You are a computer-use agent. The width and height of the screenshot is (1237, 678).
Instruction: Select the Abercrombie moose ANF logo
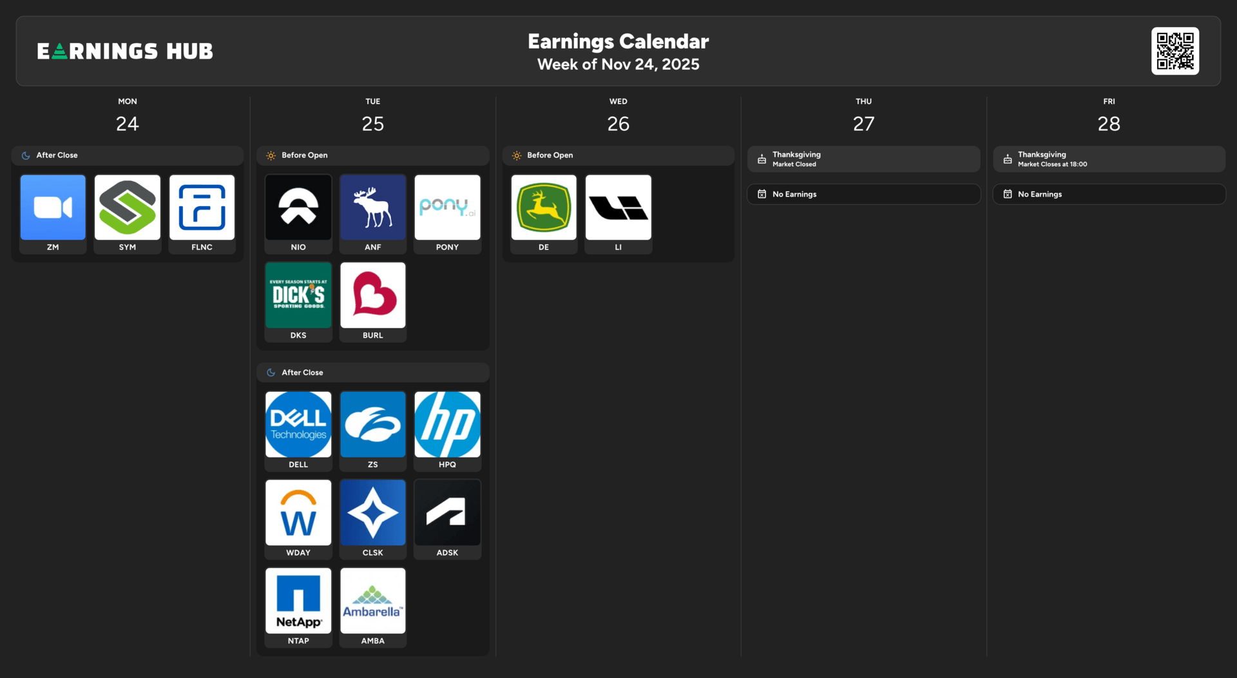[373, 208]
